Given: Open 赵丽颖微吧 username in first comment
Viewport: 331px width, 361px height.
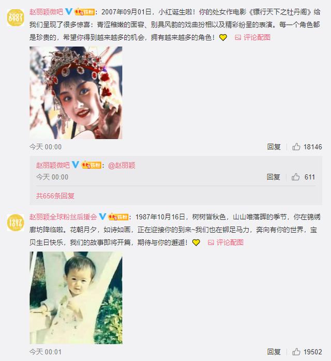Looking at the screenshot, I should click(46, 12).
